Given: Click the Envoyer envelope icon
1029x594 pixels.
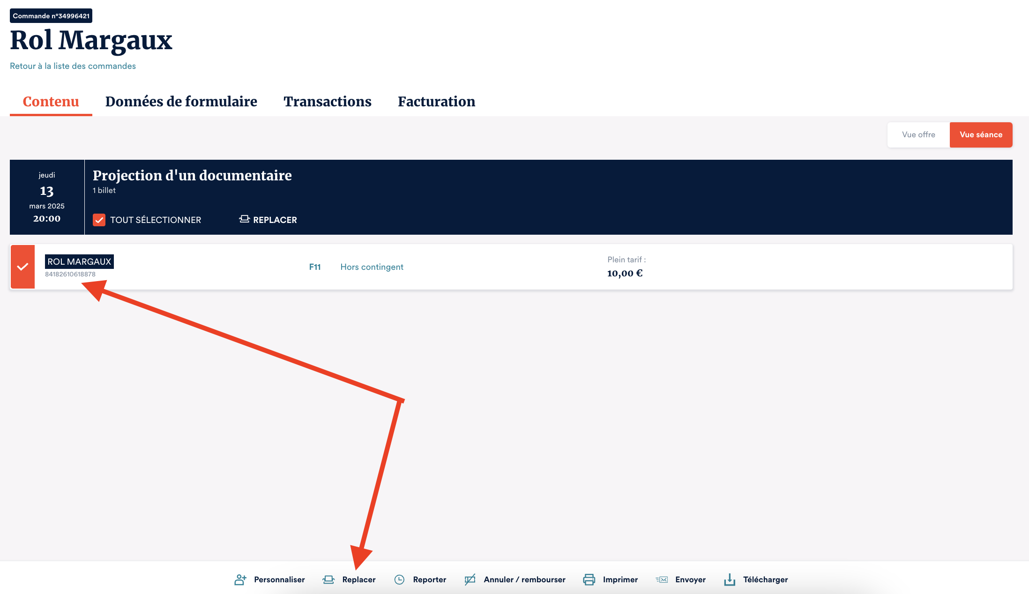Looking at the screenshot, I should [662, 579].
